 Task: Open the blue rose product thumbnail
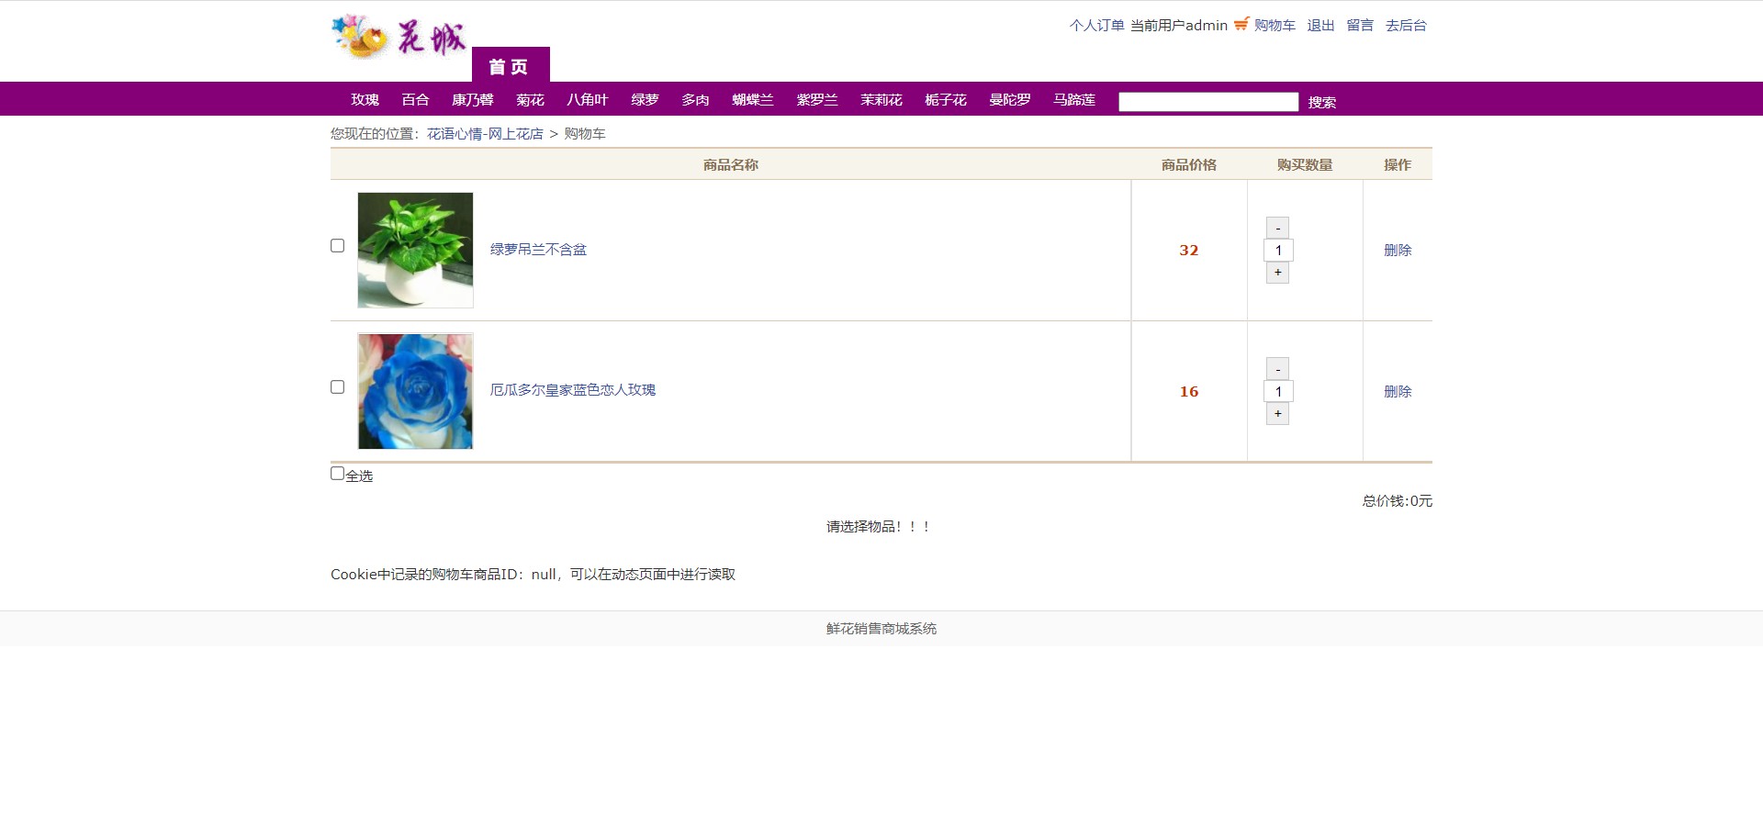tap(415, 391)
